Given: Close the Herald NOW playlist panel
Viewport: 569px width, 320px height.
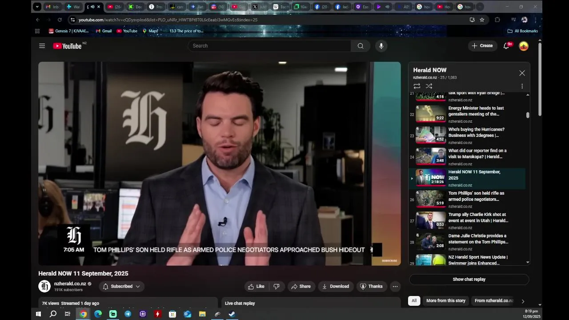Looking at the screenshot, I should [522, 73].
